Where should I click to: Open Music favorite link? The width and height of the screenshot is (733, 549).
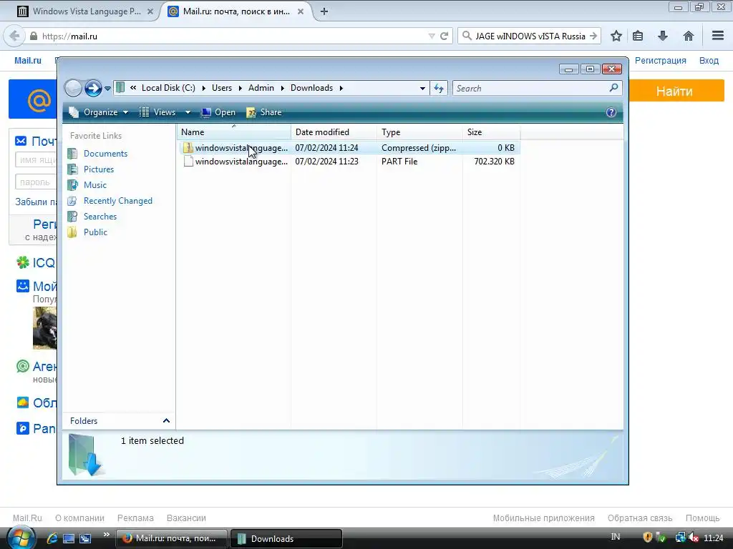click(x=95, y=185)
